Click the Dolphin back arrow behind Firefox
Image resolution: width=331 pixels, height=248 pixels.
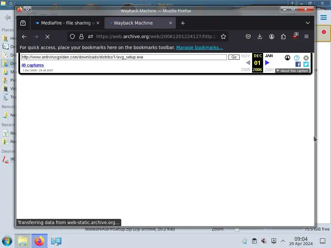click(8, 17)
